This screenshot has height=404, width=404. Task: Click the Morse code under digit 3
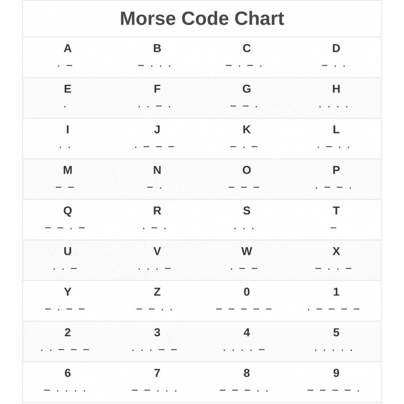coord(155,349)
